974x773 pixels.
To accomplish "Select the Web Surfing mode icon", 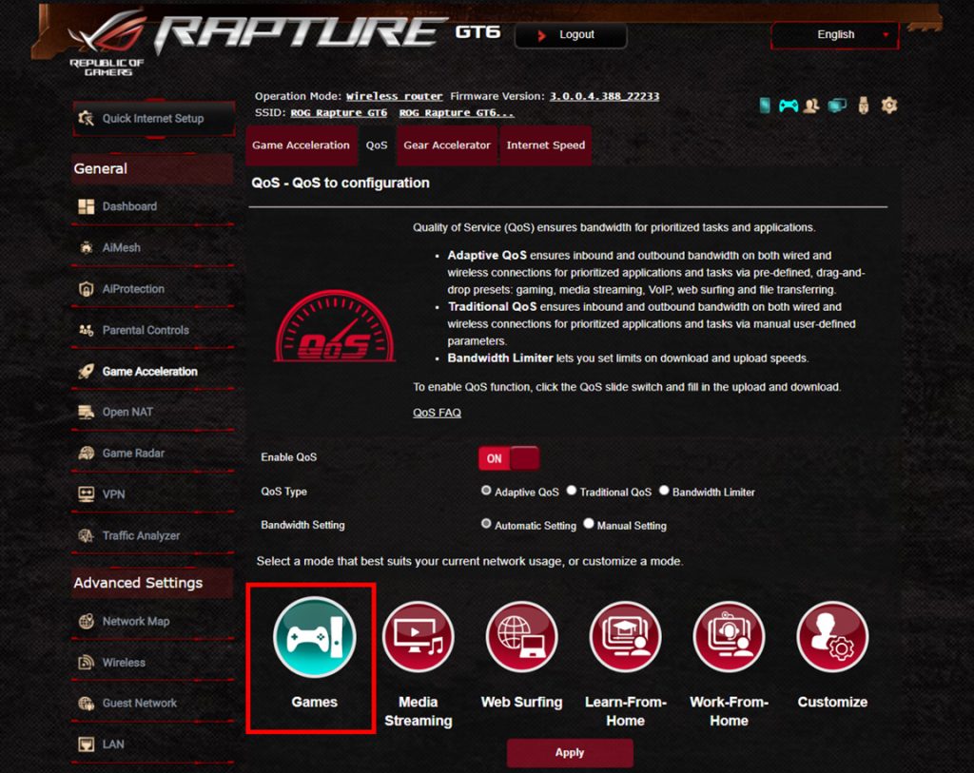I will click(522, 636).
